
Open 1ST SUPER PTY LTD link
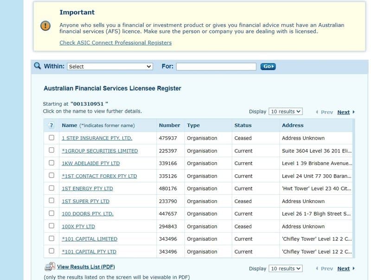pos(86,202)
